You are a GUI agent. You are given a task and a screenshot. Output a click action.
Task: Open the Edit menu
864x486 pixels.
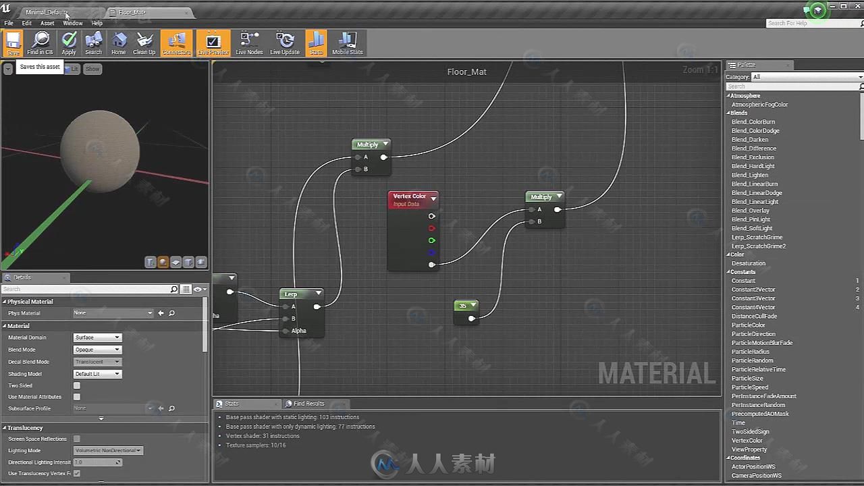(27, 23)
